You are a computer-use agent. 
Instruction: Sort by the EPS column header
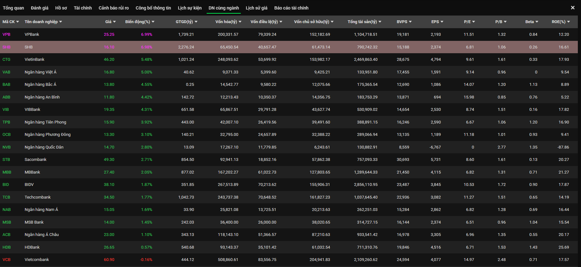437,22
